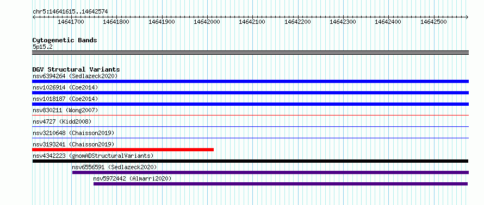Click ruler position 14641700
The width and height of the screenshot is (484, 205).
pos(71,22)
